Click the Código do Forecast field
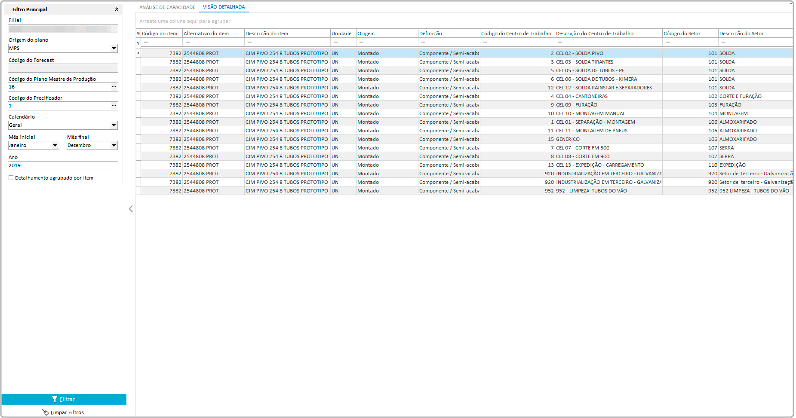The height and width of the screenshot is (418, 796). coord(63,68)
